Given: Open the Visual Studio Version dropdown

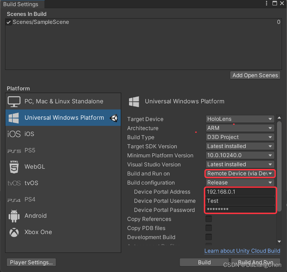Looking at the screenshot, I should coord(240,165).
